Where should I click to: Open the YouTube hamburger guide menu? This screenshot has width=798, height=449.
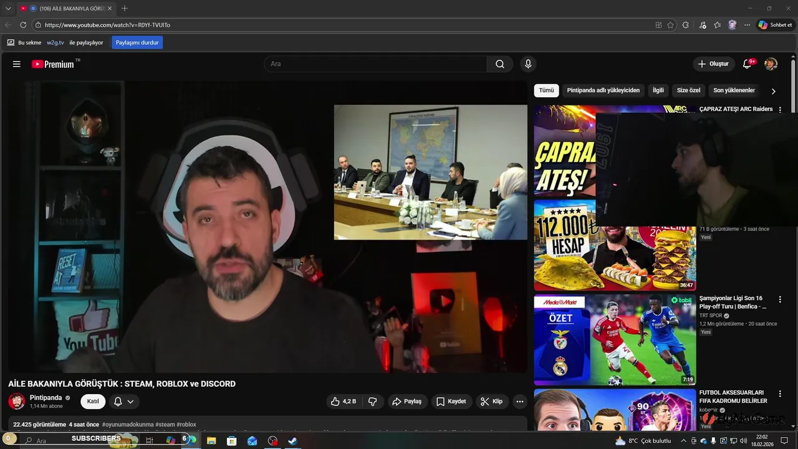coord(17,64)
